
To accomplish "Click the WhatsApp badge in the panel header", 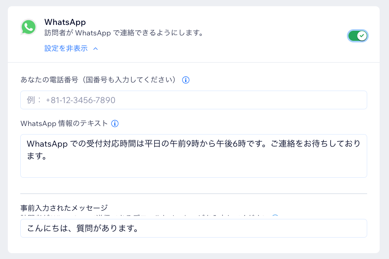I will tap(28, 27).
